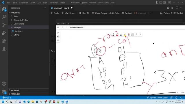Image resolution: width=185 pixels, height=104 pixels.
Task: Restart the notebook kernel
Action: 127,13
